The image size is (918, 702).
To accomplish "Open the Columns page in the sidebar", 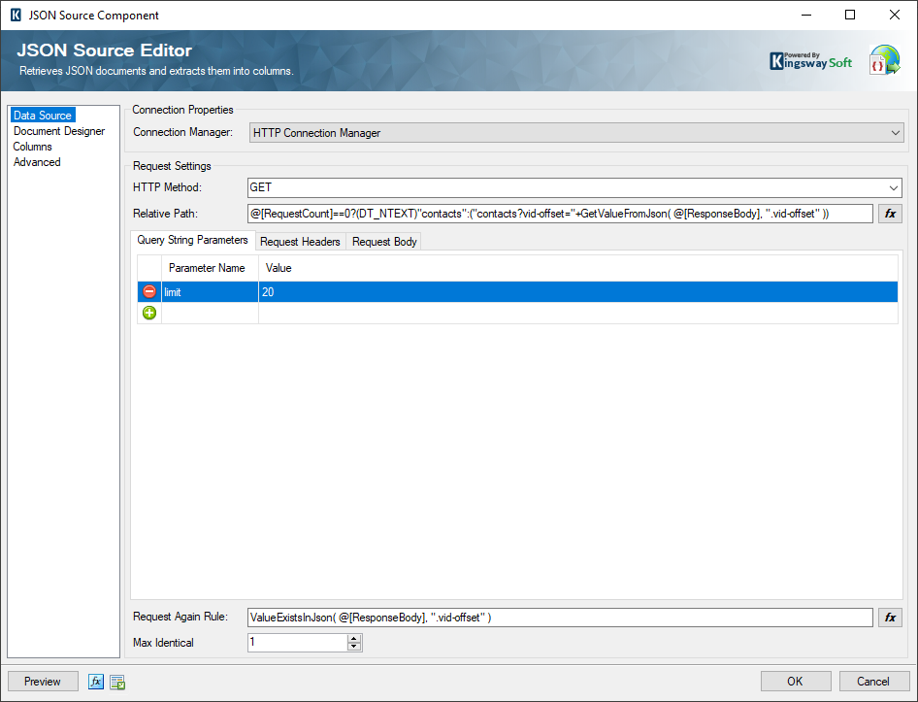I will coord(32,146).
